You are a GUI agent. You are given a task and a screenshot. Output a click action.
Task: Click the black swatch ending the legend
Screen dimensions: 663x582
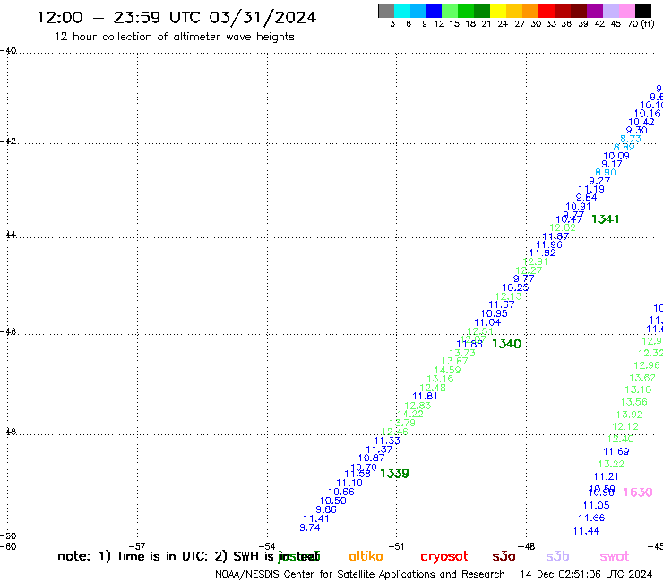pos(642,11)
